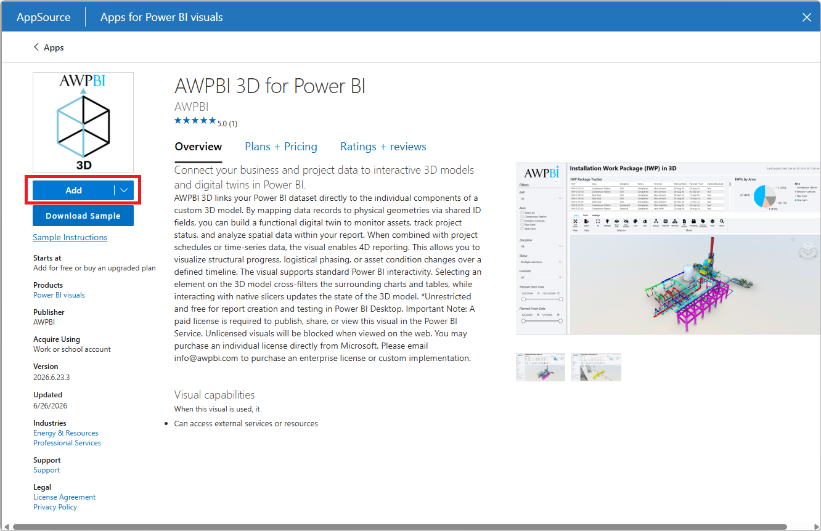
Task: View the Ratings + reviews tab
Action: (x=383, y=147)
